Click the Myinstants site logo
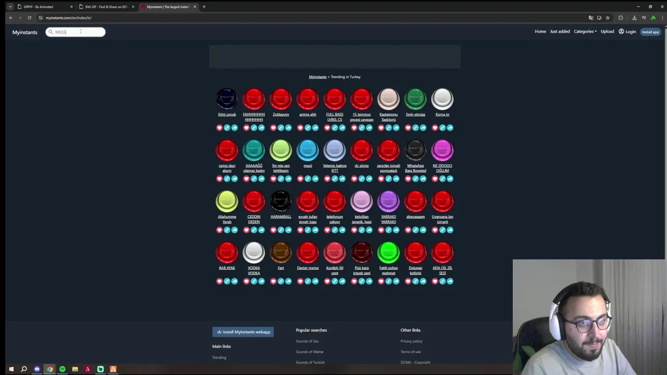 click(x=25, y=32)
